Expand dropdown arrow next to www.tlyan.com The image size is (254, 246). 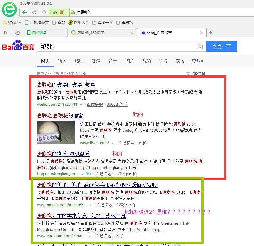(x=112, y=143)
